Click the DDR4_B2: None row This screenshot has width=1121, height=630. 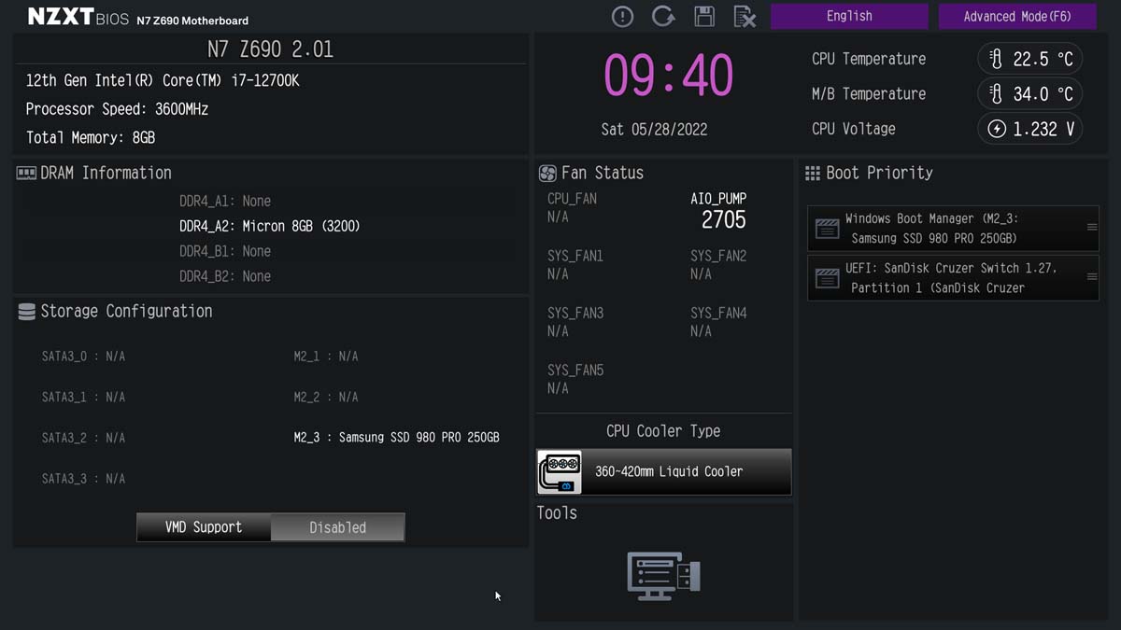click(225, 276)
